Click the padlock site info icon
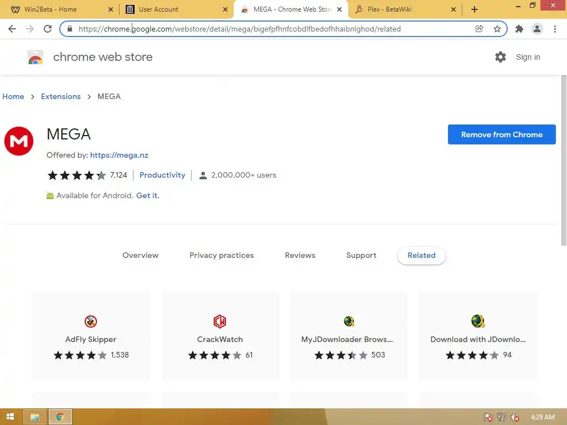The width and height of the screenshot is (567, 425). [70, 29]
